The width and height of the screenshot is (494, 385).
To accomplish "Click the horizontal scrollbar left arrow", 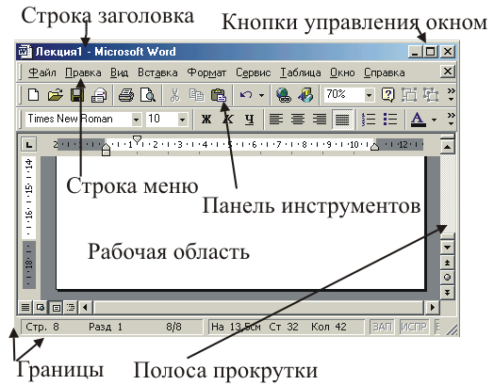I will coord(86,307).
